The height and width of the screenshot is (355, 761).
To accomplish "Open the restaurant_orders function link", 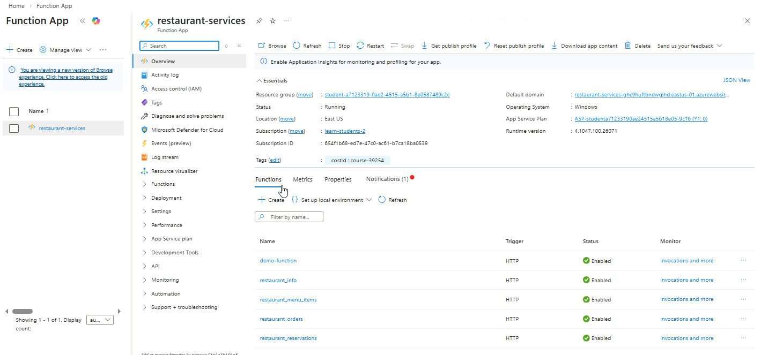I will pos(281,319).
